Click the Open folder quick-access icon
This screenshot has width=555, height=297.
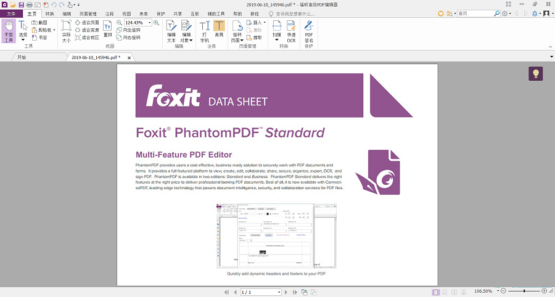point(13,4)
